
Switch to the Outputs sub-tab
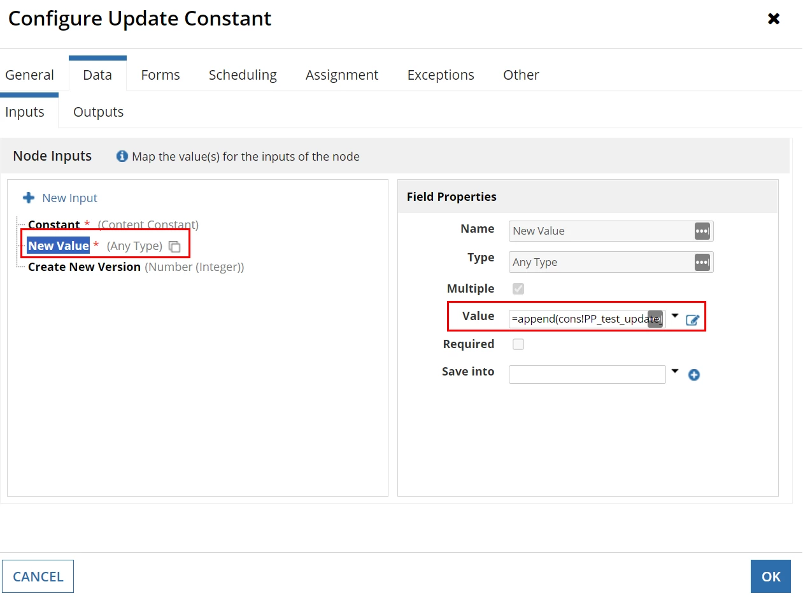point(98,112)
